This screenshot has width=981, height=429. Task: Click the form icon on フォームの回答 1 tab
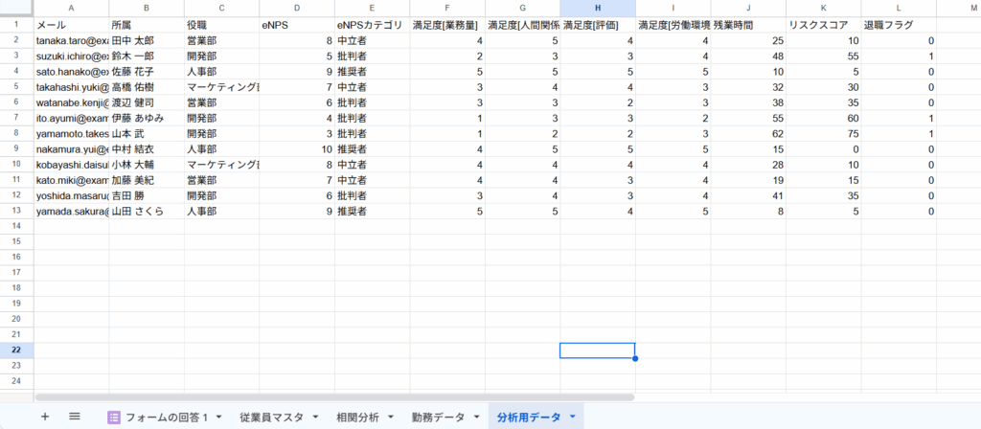113,418
